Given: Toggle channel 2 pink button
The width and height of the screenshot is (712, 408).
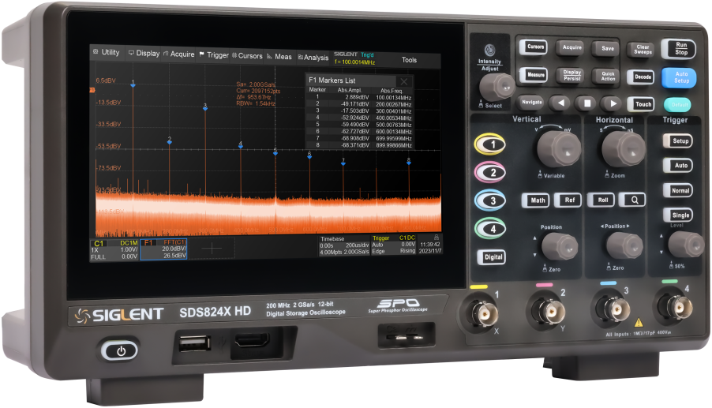Looking at the screenshot, I should pyautogui.click(x=490, y=173).
